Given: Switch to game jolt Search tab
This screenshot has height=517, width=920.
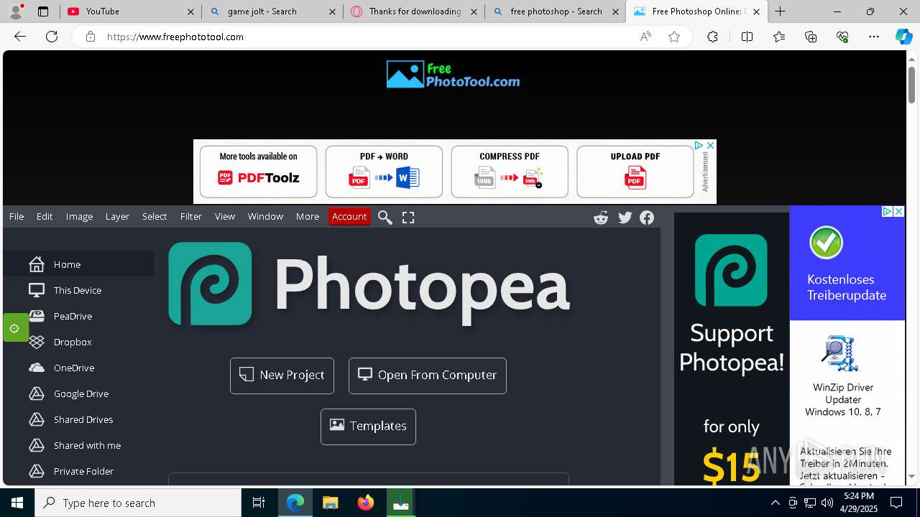Looking at the screenshot, I should pyautogui.click(x=272, y=11).
